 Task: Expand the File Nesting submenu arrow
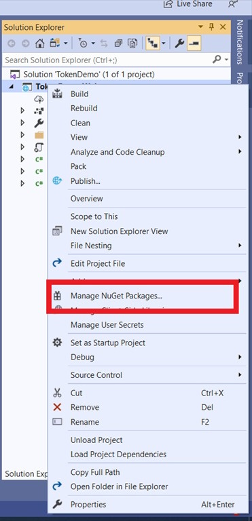coord(240,246)
